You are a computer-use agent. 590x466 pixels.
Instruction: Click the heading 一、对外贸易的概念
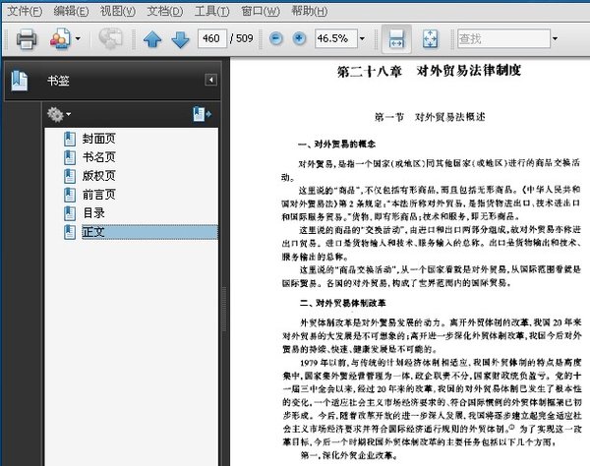click(336, 145)
